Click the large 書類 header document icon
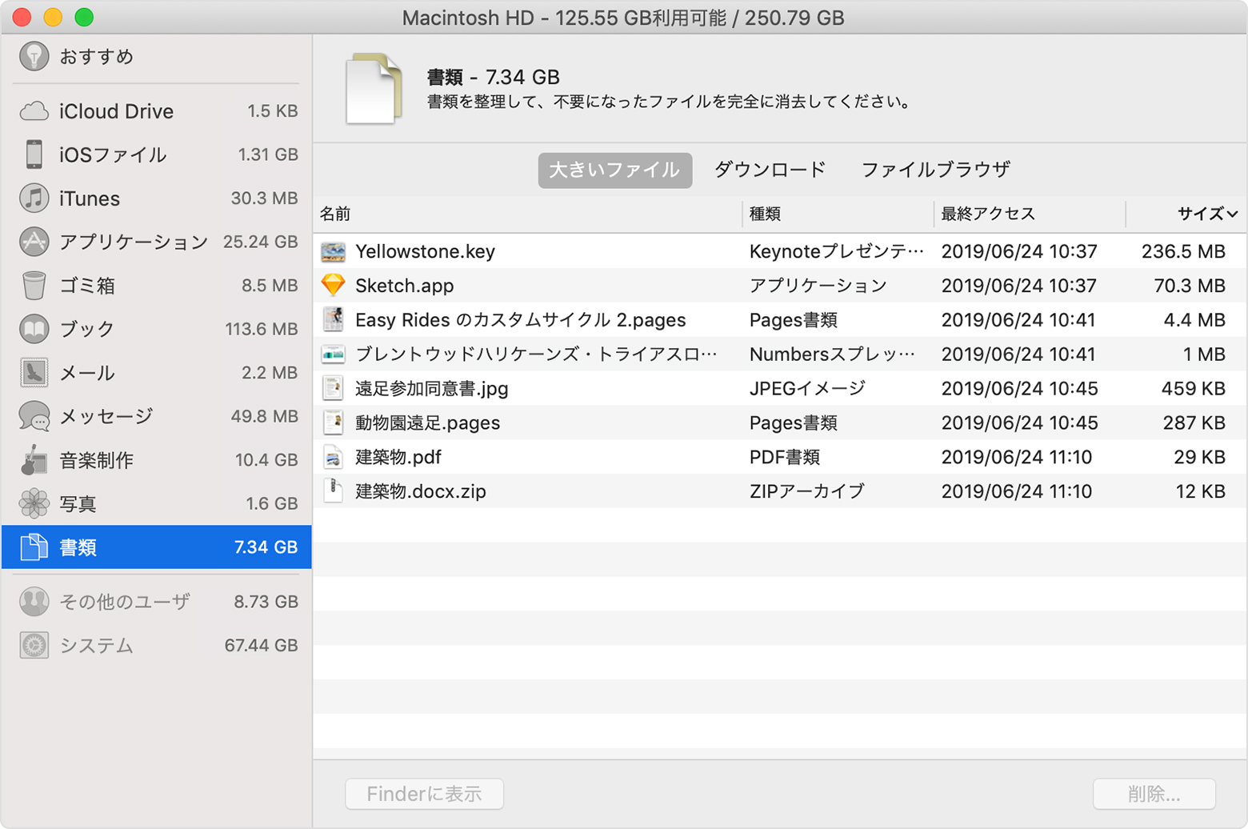Viewport: 1248px width, 829px height. (374, 89)
